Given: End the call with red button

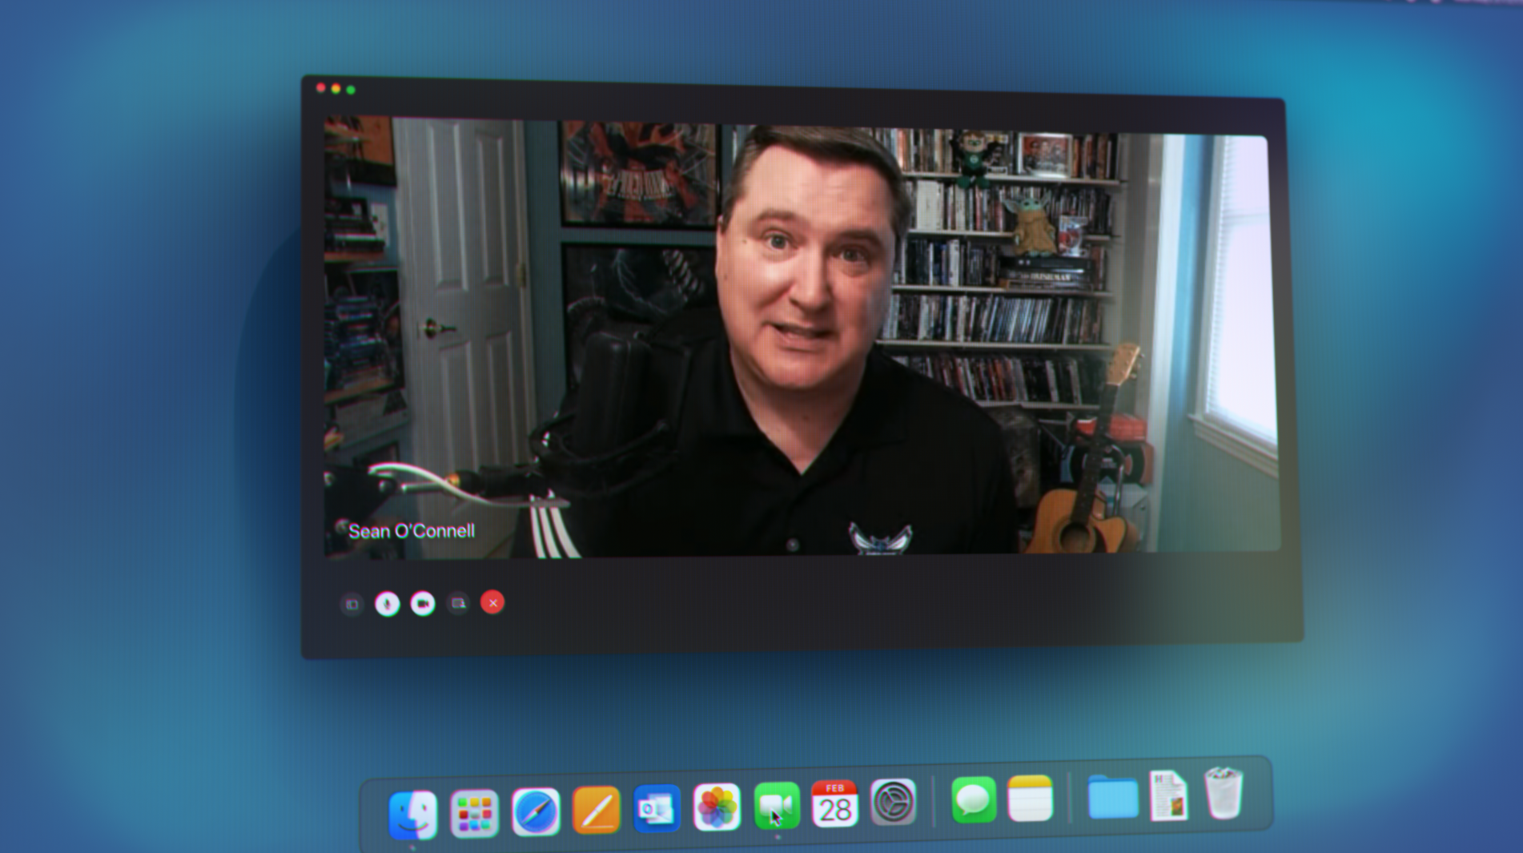Looking at the screenshot, I should (x=492, y=603).
